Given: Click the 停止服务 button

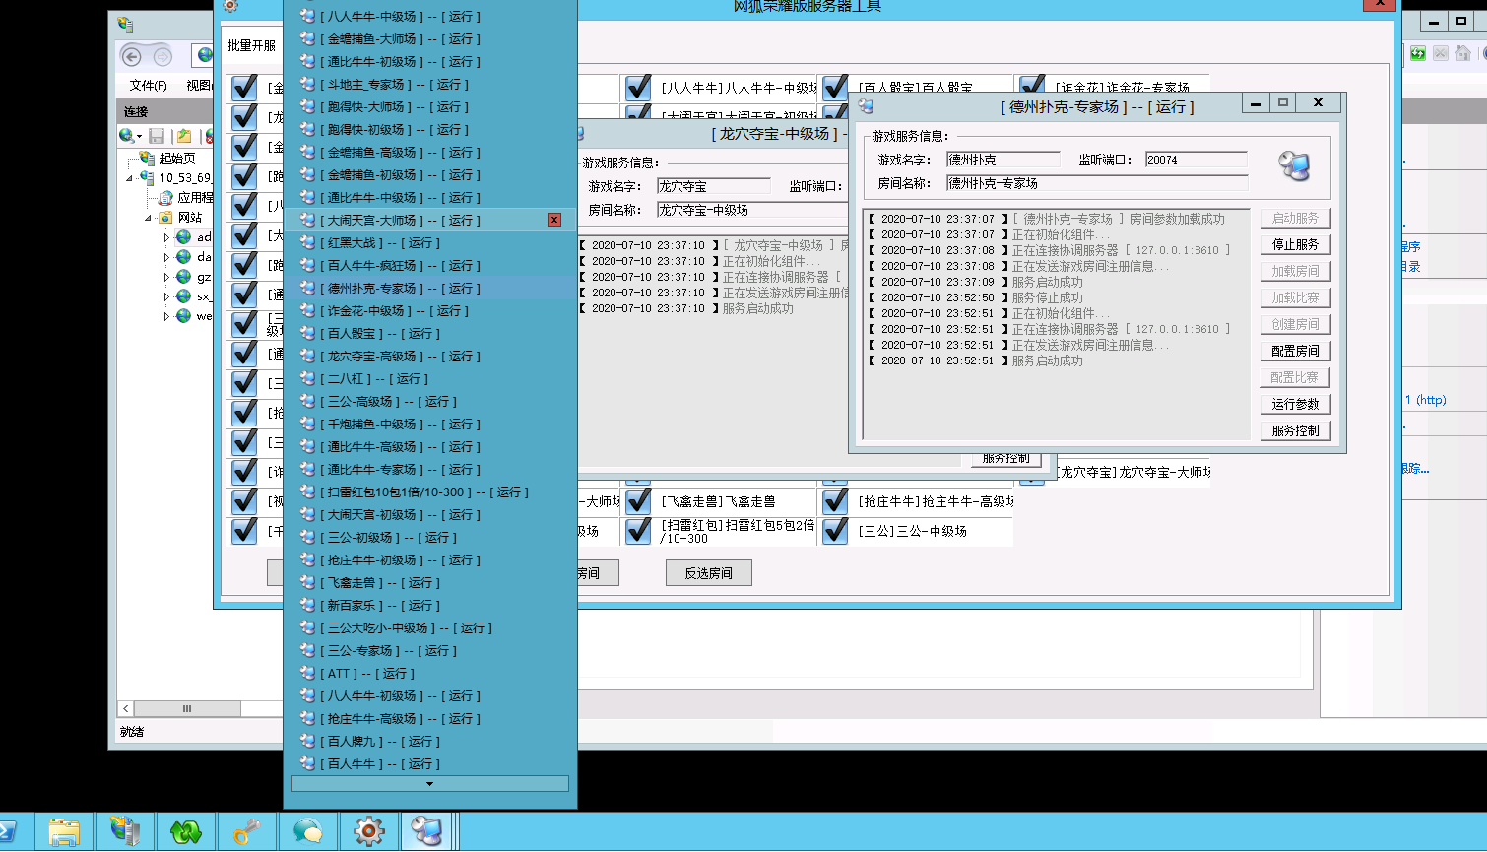Looking at the screenshot, I should [x=1295, y=244].
